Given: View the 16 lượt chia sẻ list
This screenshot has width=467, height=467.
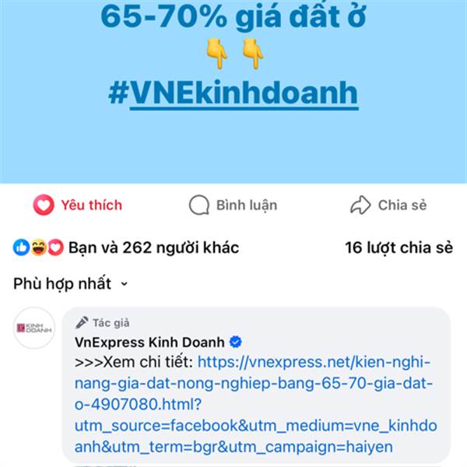Looking at the screenshot, I should pos(399,248).
